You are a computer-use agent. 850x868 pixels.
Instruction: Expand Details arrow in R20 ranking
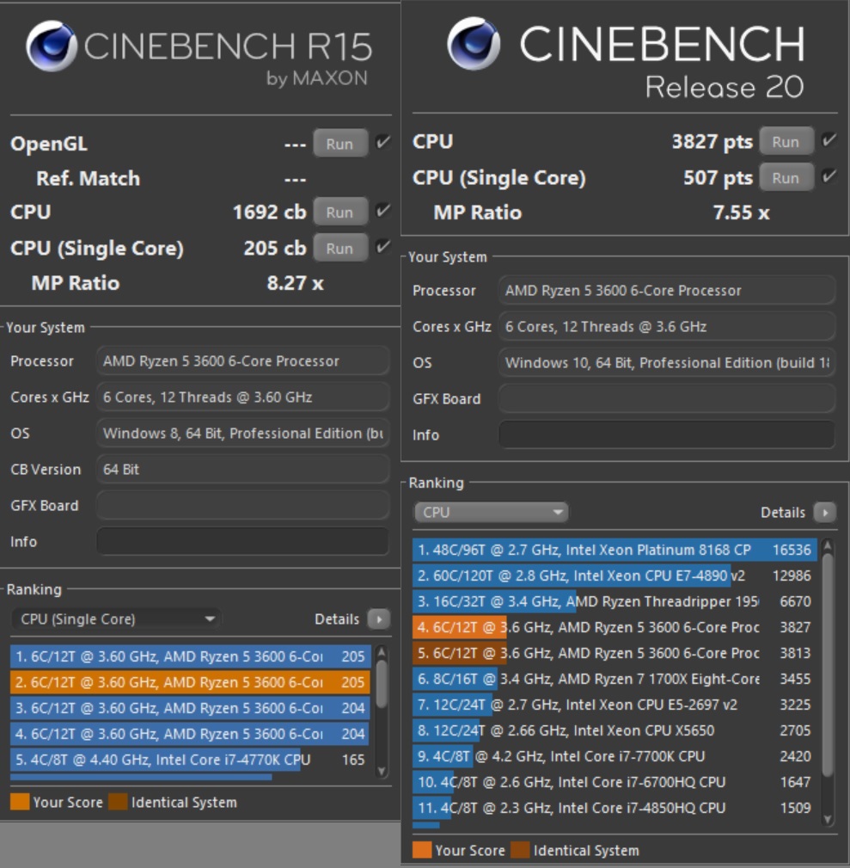click(824, 512)
